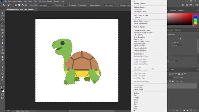This screenshot has height=112, width=199.
Task: Select the Blur tool
Action: [x=2, y=57]
